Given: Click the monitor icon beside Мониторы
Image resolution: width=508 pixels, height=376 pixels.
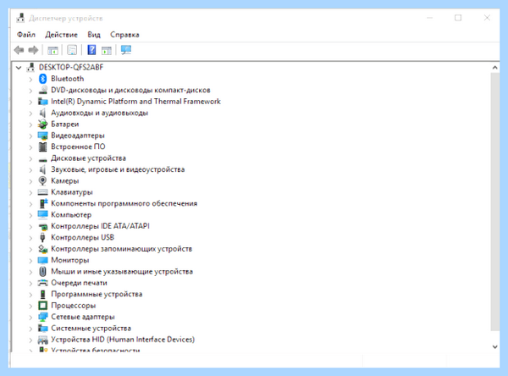Looking at the screenshot, I should point(42,260).
